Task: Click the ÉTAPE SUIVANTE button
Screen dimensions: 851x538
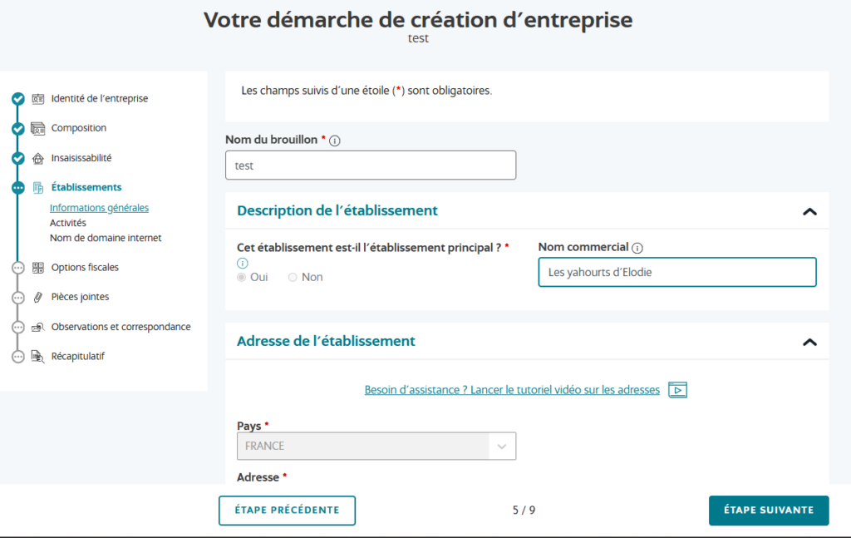Action: pos(769,511)
